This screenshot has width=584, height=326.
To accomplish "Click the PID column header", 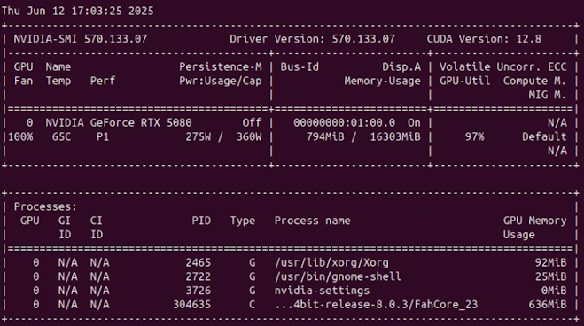I will (201, 221).
